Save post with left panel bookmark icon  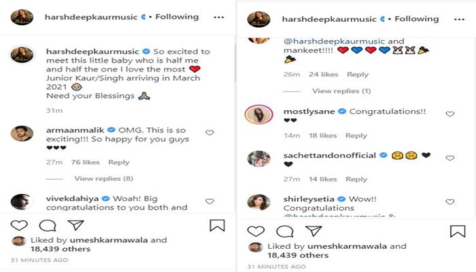click(217, 226)
